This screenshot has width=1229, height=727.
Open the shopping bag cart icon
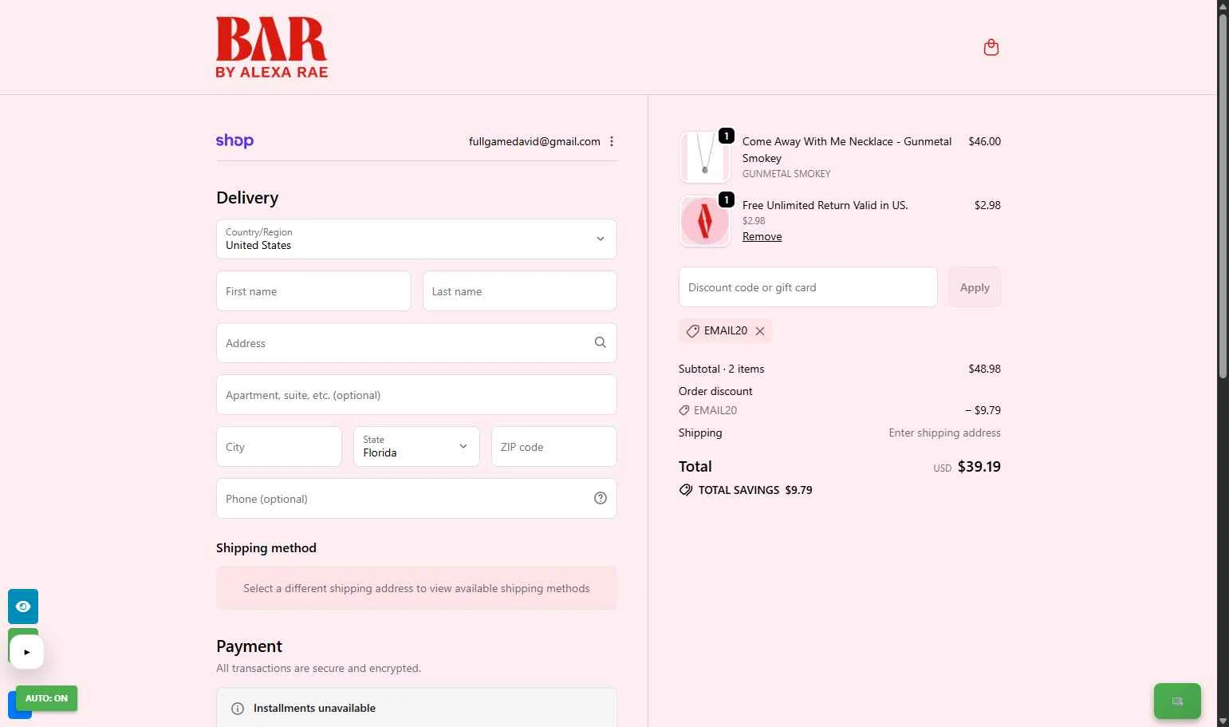pyautogui.click(x=991, y=47)
